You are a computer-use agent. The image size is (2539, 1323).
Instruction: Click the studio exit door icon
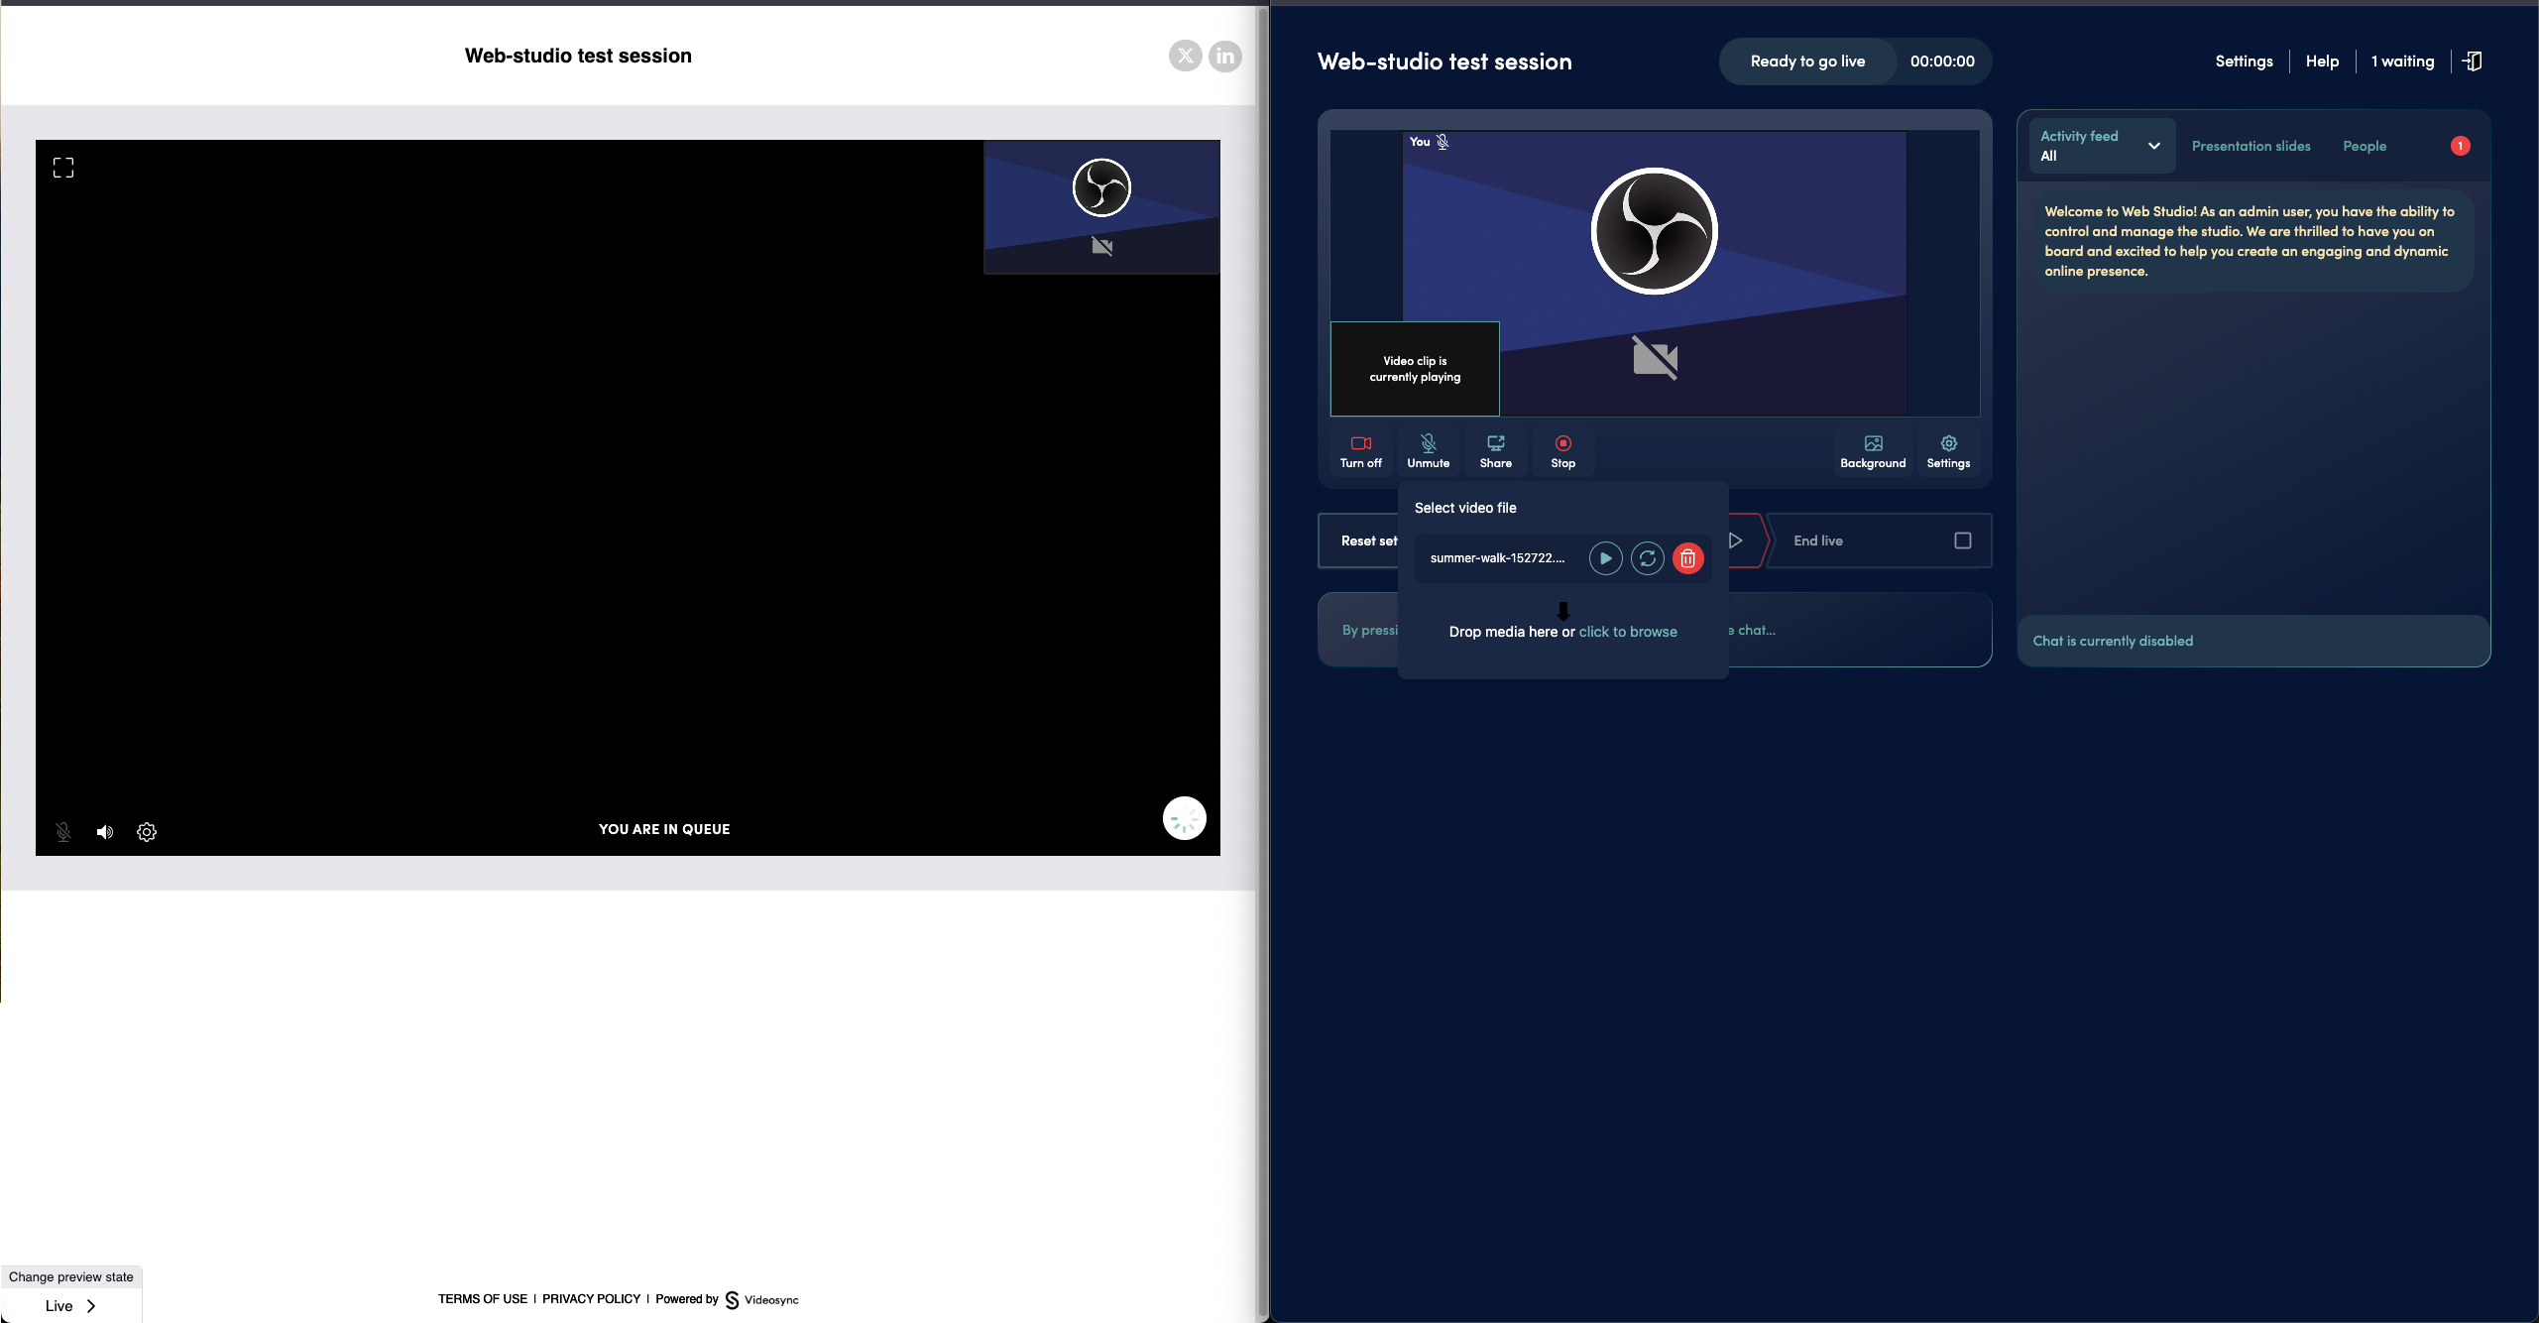2473,61
